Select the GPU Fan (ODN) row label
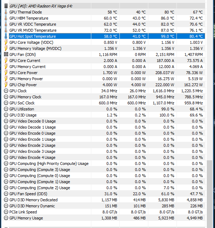 click(x=22, y=55)
